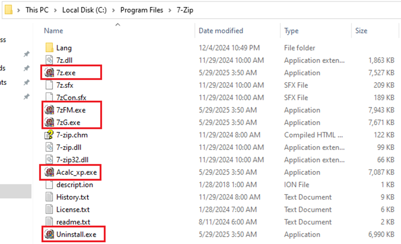Select the file name 7z.exe

pyautogui.click(x=66, y=73)
